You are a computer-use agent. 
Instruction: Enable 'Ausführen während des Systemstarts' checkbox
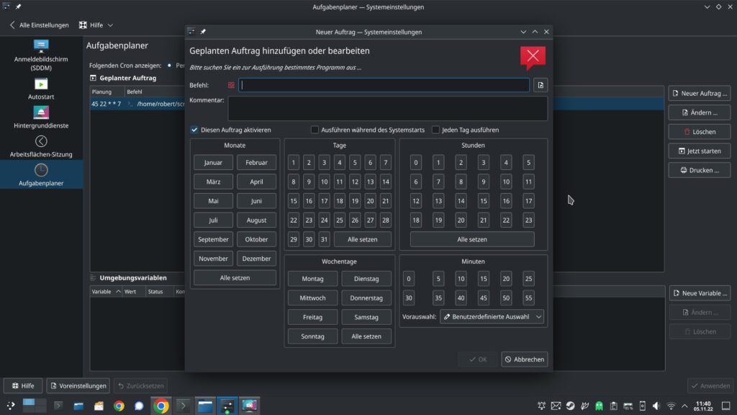[x=315, y=130]
